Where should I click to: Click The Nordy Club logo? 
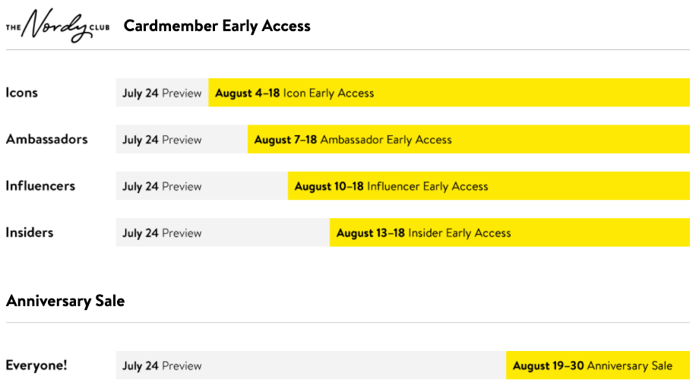58,25
